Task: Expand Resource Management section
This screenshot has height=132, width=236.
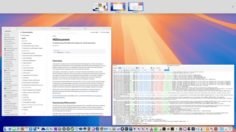Action: (21, 60)
